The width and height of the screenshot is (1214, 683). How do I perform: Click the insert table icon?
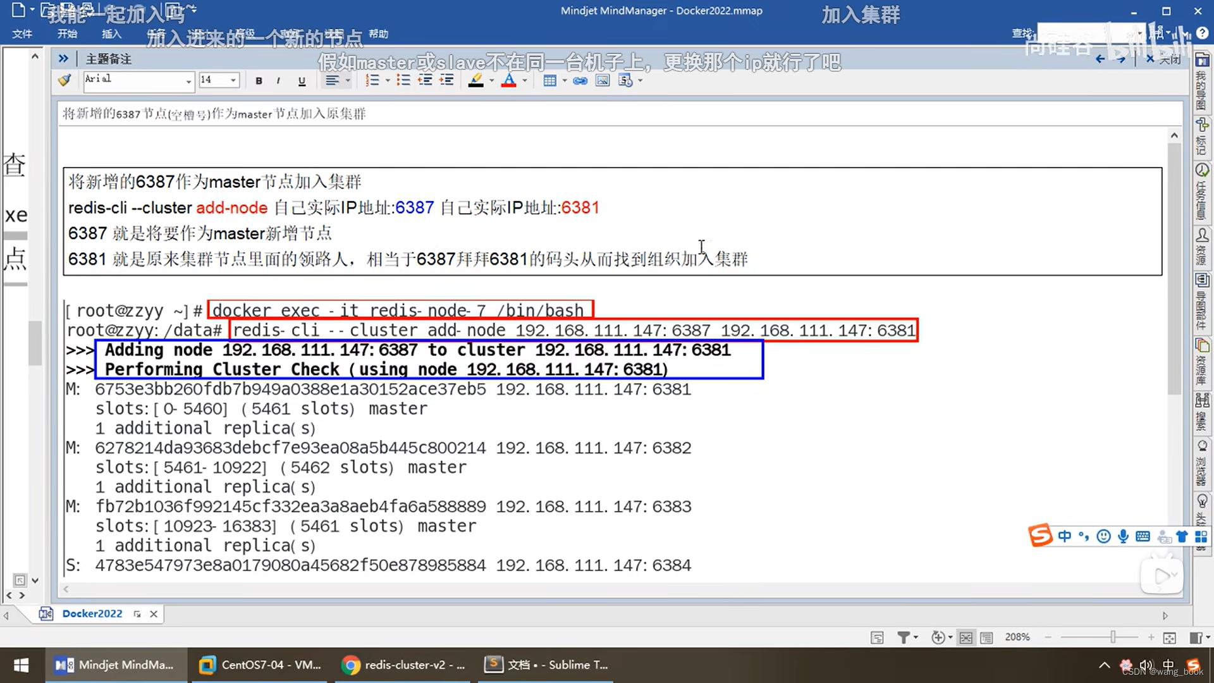(549, 80)
